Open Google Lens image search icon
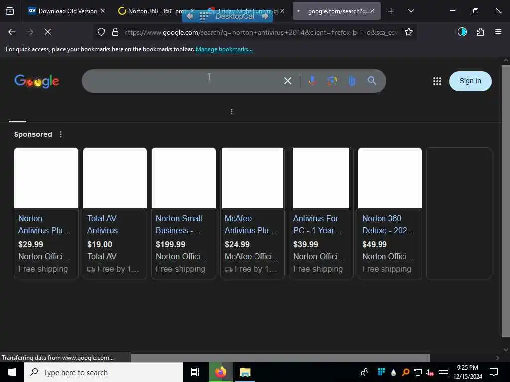The width and height of the screenshot is (510, 382). [x=332, y=81]
